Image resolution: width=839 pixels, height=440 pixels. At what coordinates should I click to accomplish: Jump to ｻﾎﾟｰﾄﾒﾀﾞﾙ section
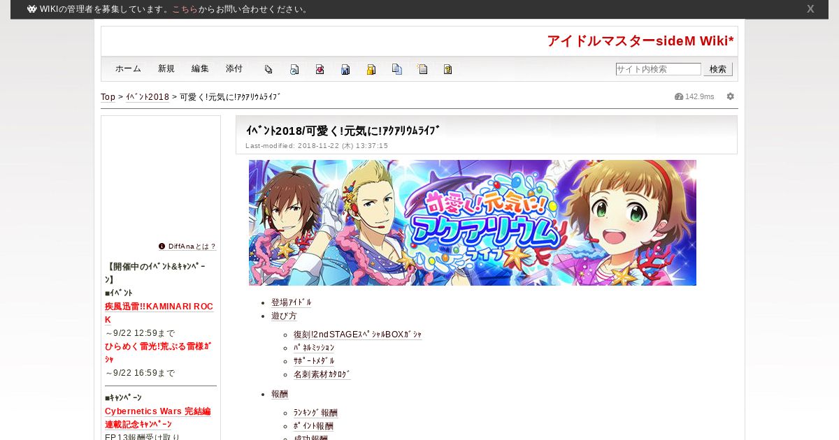(x=314, y=361)
